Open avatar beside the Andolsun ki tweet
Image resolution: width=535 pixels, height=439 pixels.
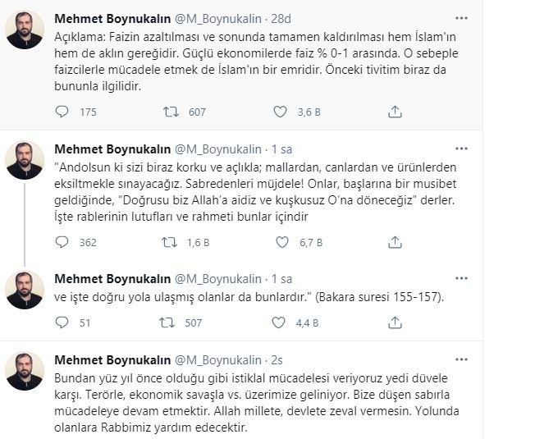(25, 160)
